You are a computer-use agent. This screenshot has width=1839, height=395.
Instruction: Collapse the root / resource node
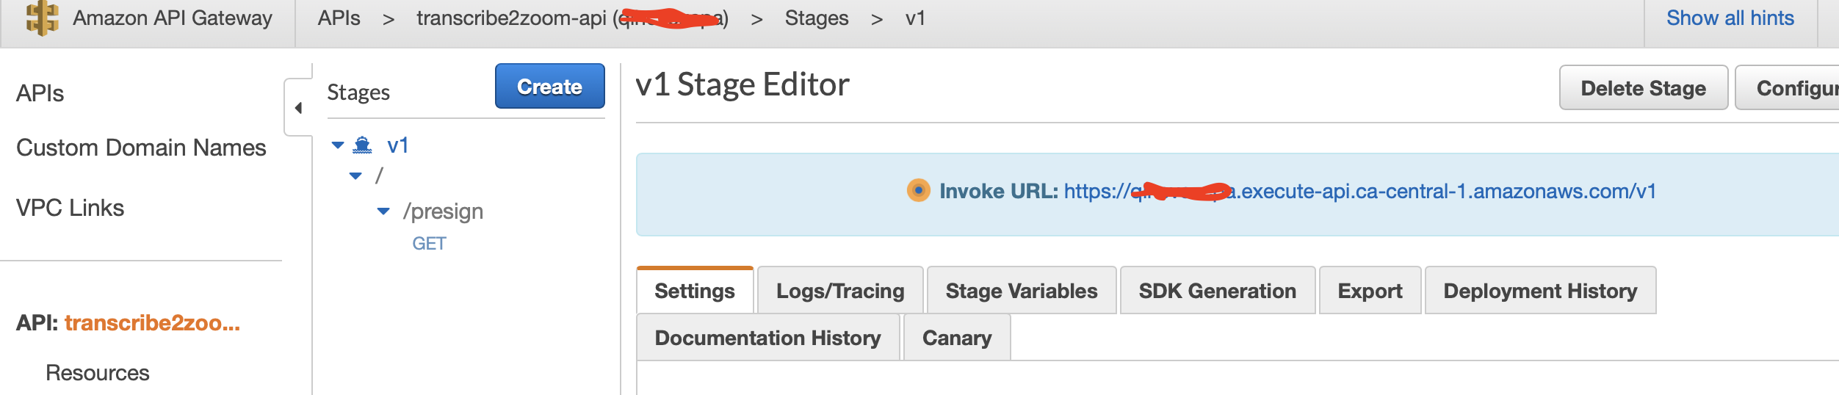point(355,175)
